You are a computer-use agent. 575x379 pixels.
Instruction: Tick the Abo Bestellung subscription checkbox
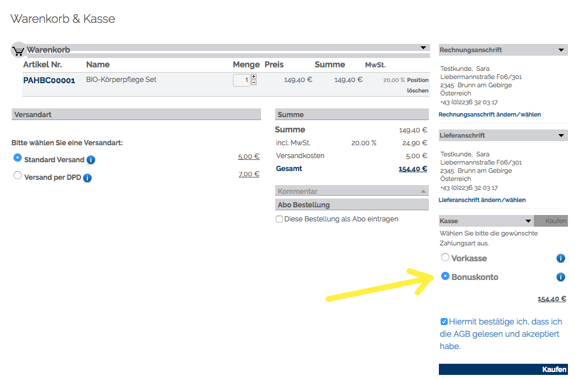pyautogui.click(x=279, y=219)
